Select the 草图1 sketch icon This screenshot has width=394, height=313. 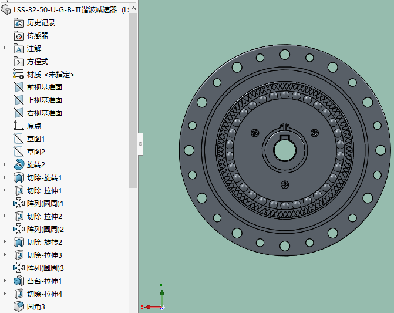pos(19,139)
